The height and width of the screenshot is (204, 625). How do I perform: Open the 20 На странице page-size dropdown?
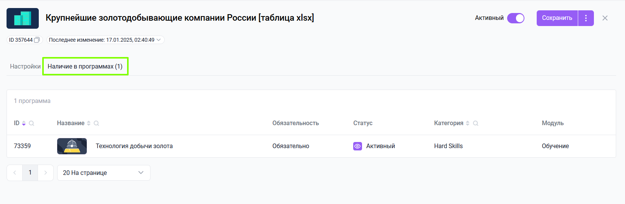(x=104, y=173)
